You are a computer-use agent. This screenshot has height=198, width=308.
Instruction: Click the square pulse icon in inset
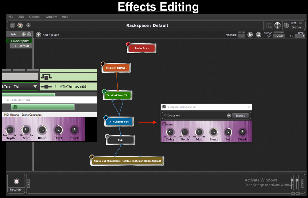46,77
